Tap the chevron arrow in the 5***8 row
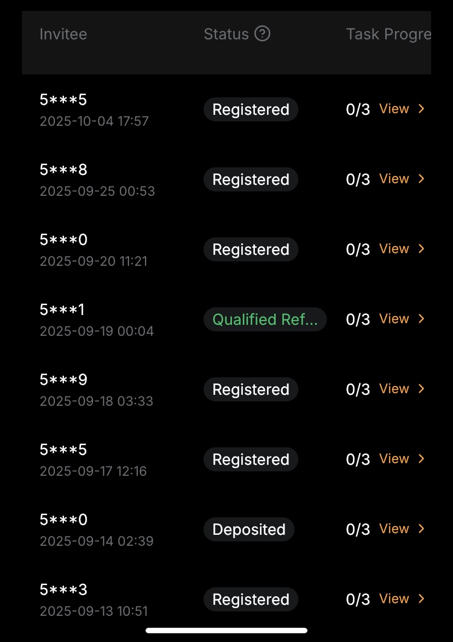The height and width of the screenshot is (642, 453). point(421,179)
